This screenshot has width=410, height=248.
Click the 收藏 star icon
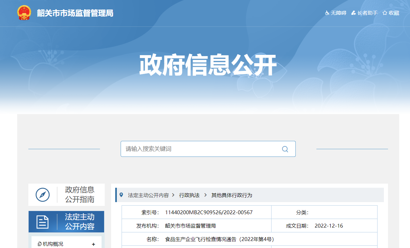pos(385,13)
